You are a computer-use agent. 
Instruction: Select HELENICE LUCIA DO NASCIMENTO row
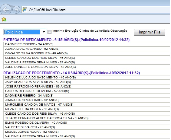click(87, 77)
